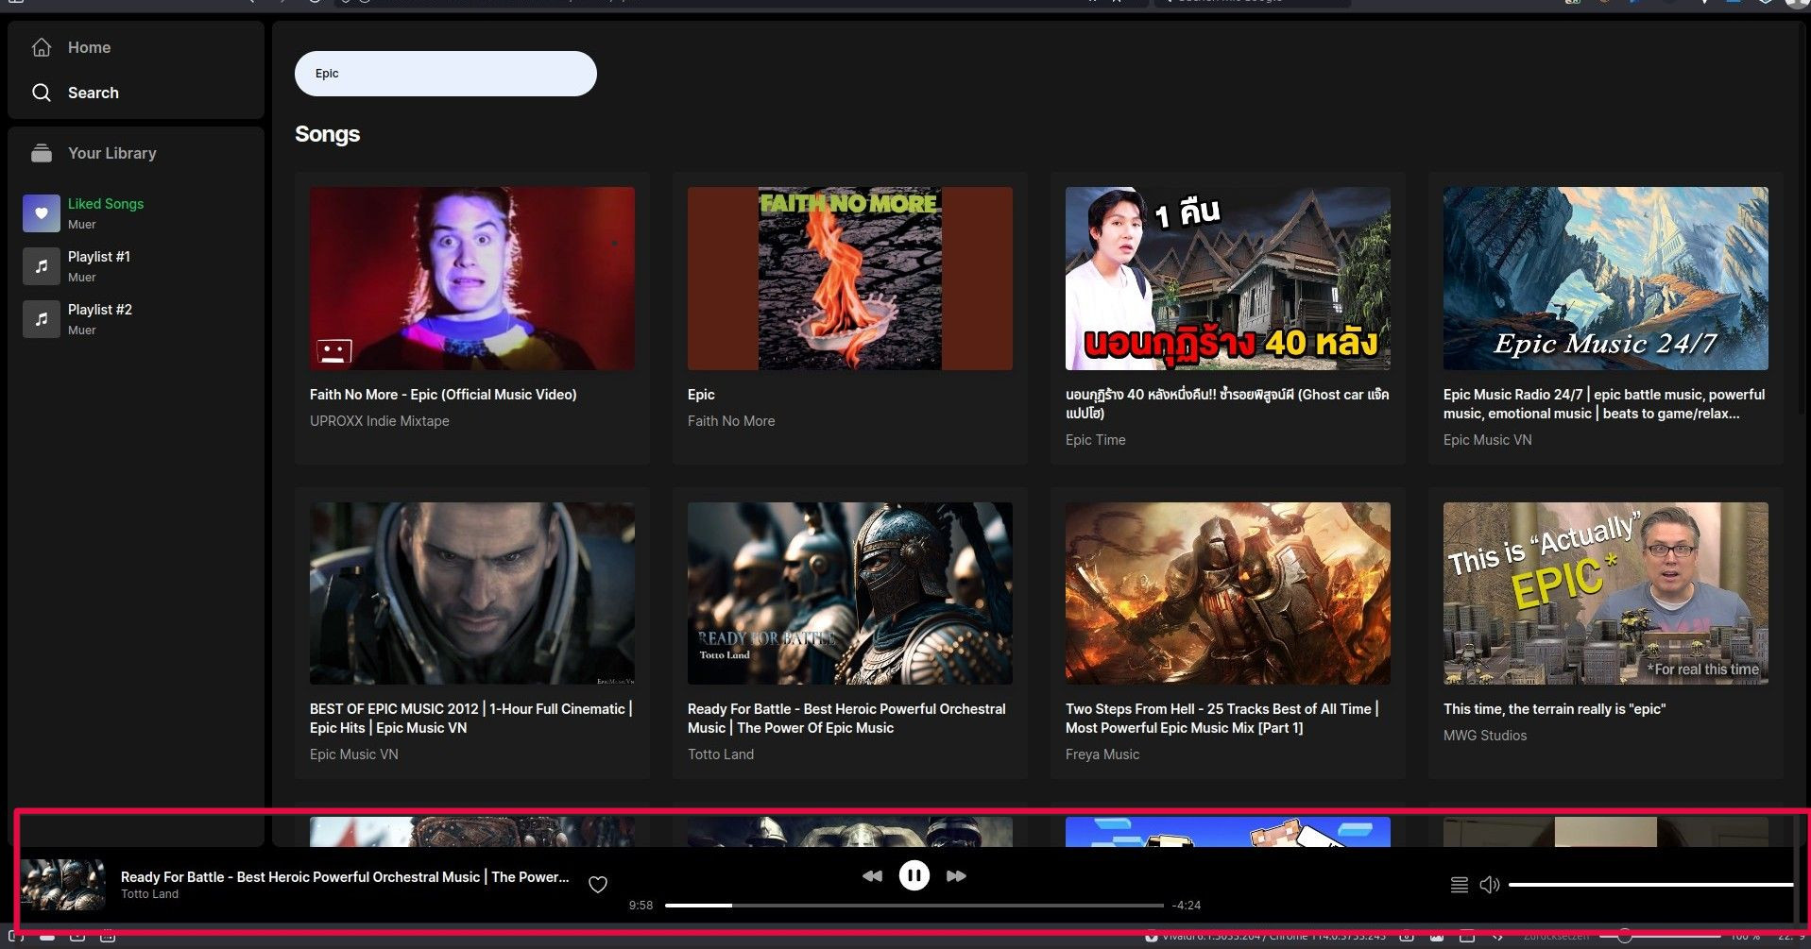Play Two Steps From Hell music mix
Image resolution: width=1811 pixels, height=949 pixels.
[1227, 593]
